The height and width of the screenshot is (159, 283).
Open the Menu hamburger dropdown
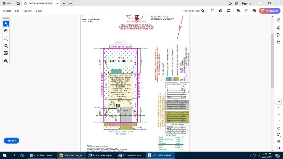[x=7, y=3]
